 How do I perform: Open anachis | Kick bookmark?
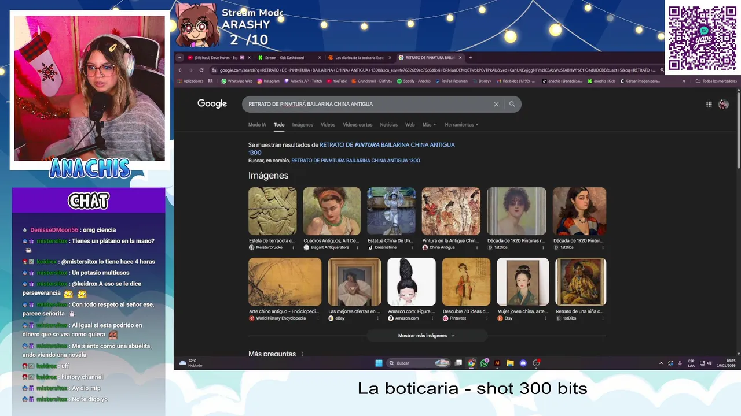tap(601, 81)
